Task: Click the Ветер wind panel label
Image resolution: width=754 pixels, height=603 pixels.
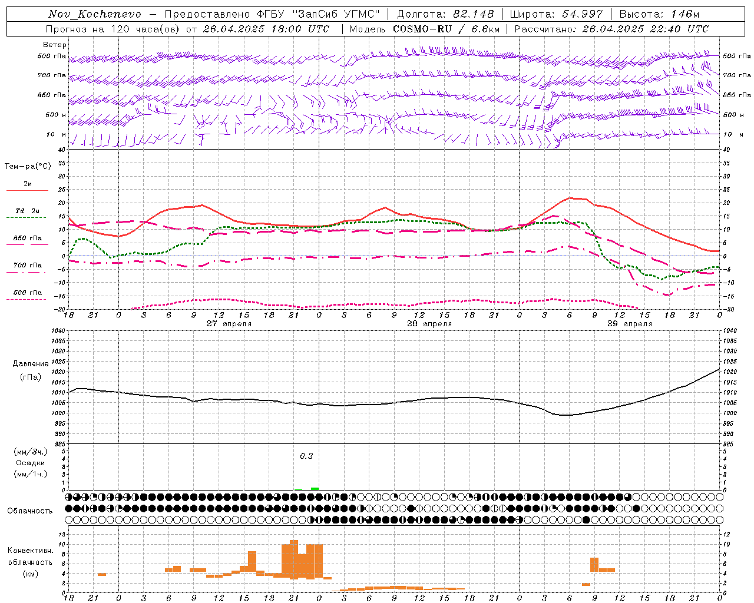Action: 54,45
